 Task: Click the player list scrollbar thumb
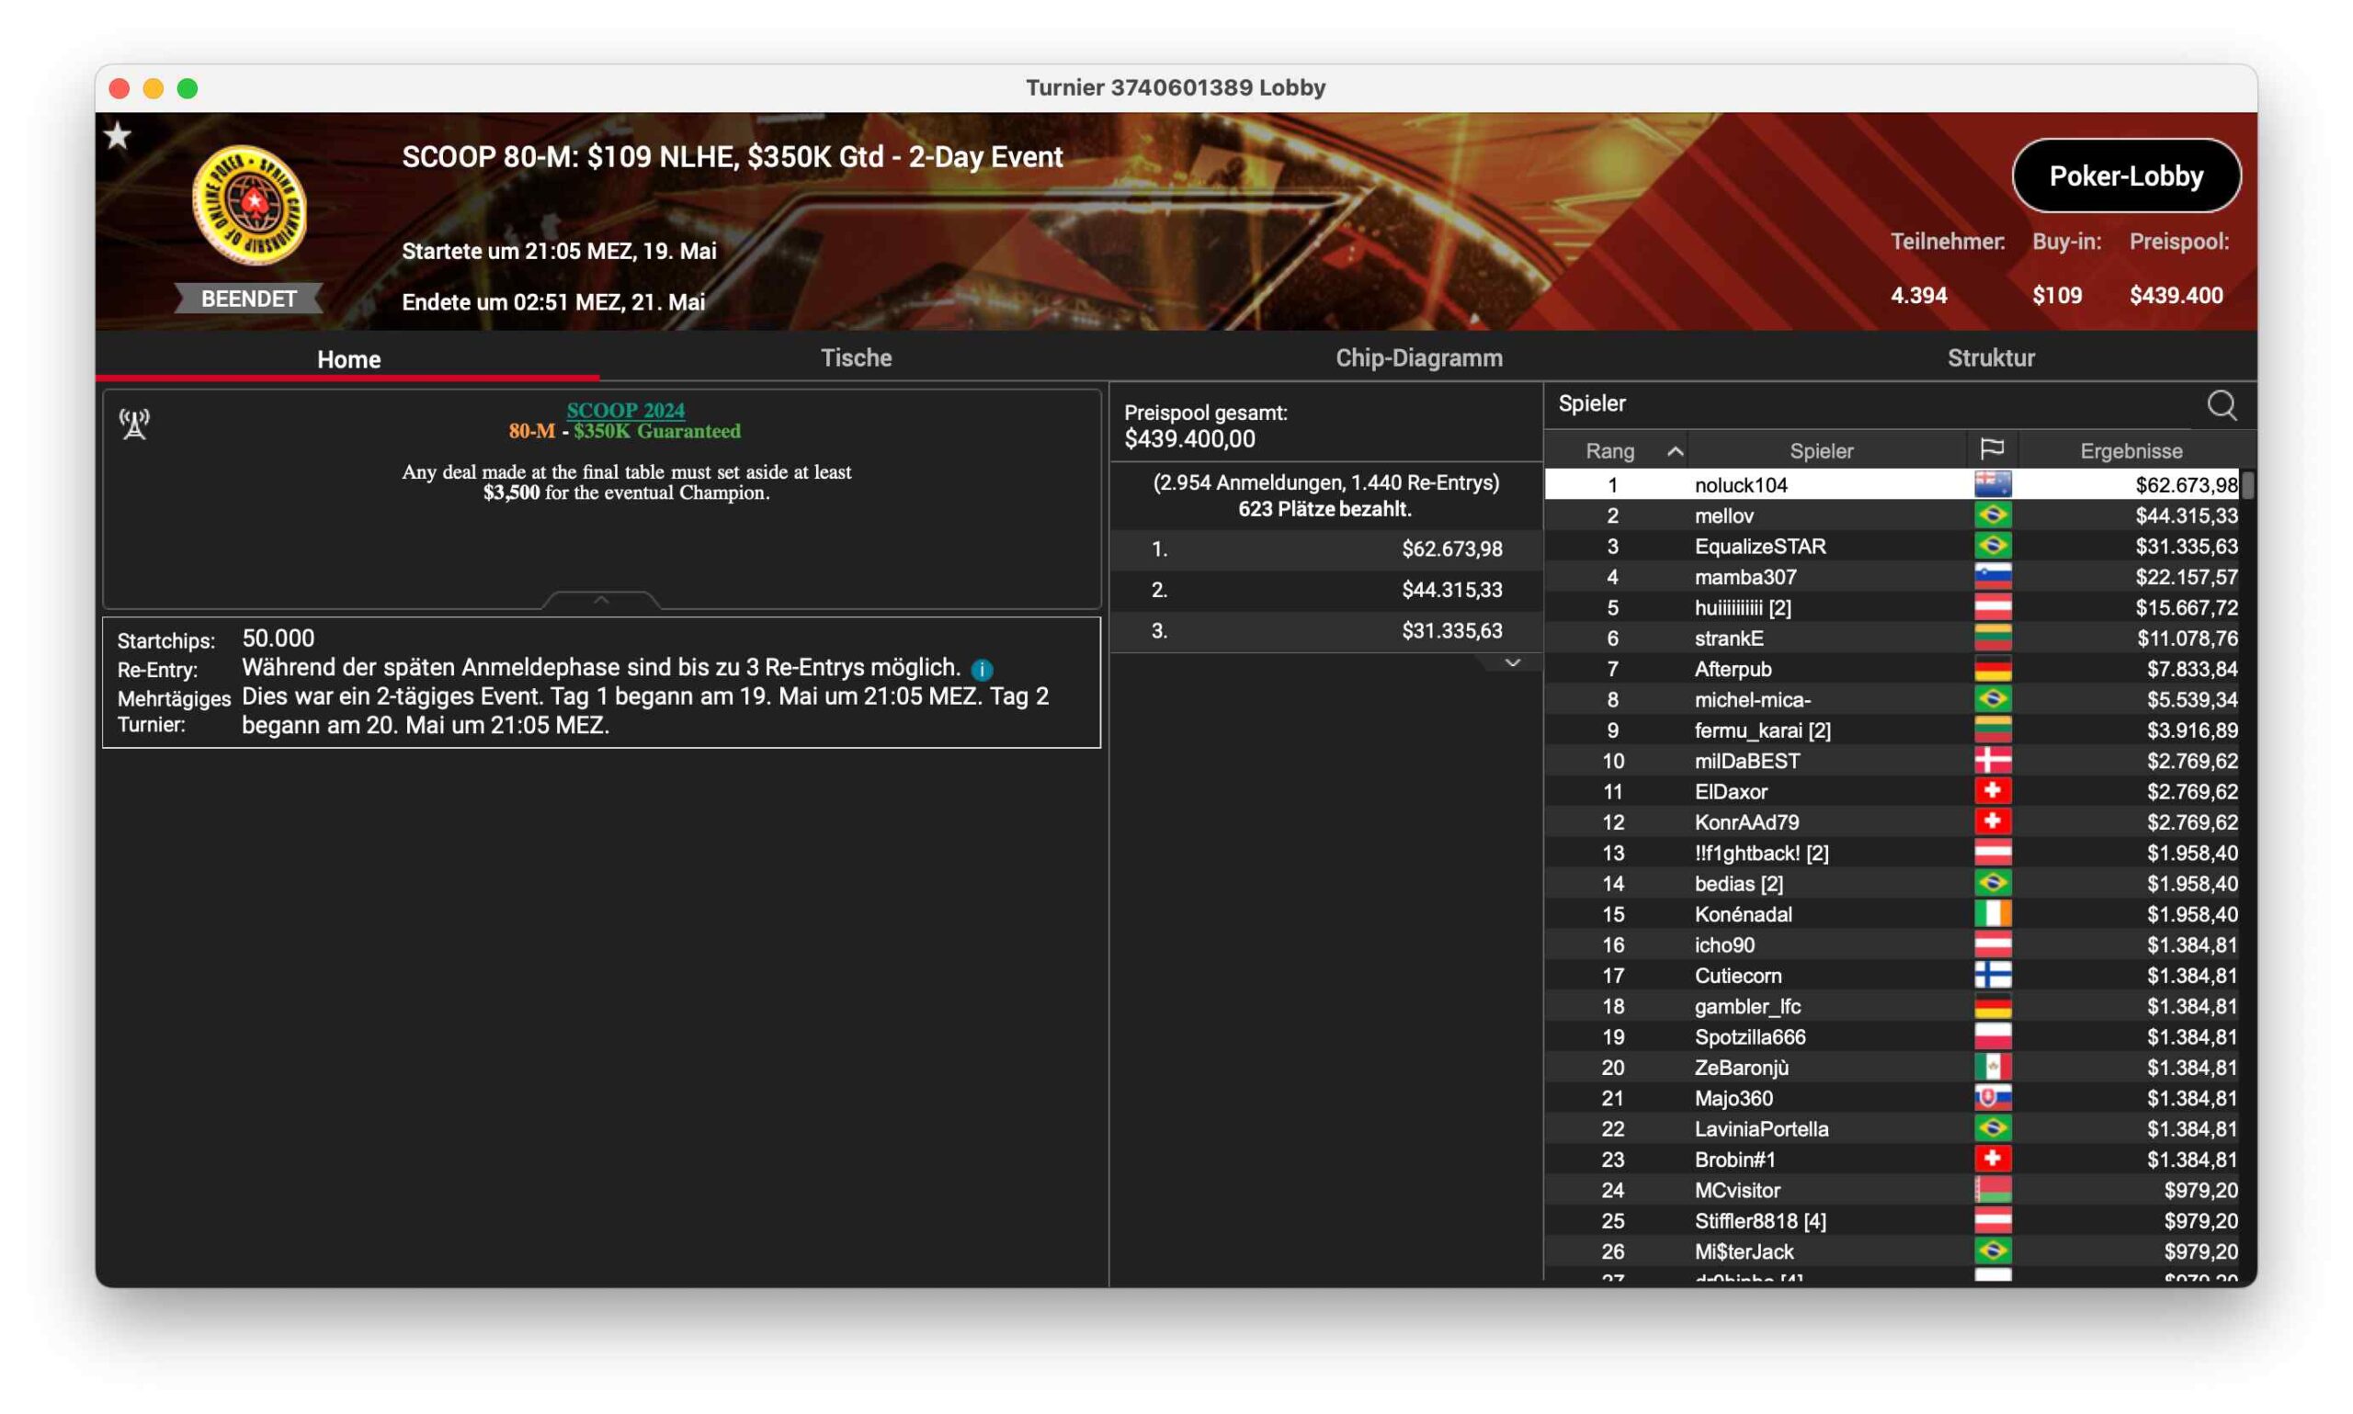pyautogui.click(x=2246, y=484)
